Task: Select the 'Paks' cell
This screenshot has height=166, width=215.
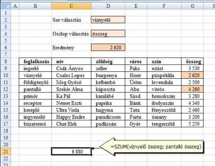Action: pos(136,68)
